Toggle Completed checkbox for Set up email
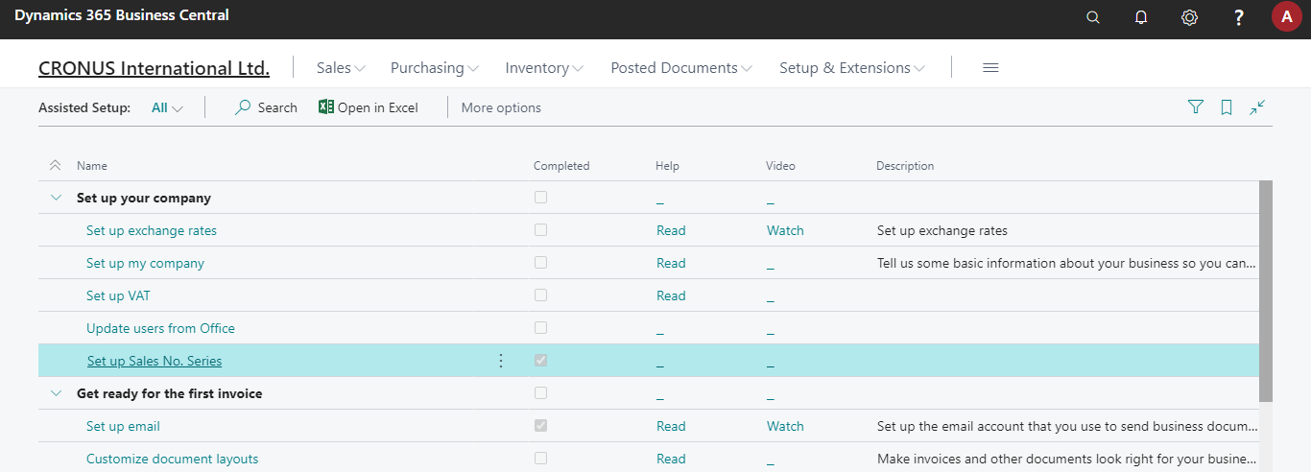The image size is (1311, 472). (x=541, y=426)
